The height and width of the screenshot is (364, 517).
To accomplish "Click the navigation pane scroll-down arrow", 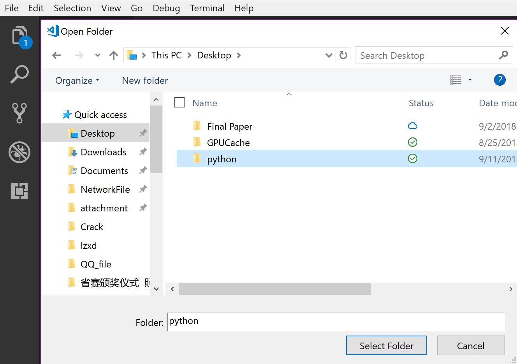I will (x=156, y=289).
